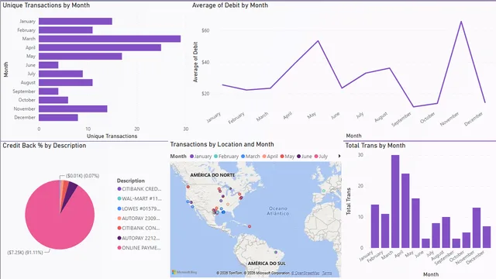The width and height of the screenshot is (496, 279).
Task: Select December column in Total Trans chart
Action: 487,237
